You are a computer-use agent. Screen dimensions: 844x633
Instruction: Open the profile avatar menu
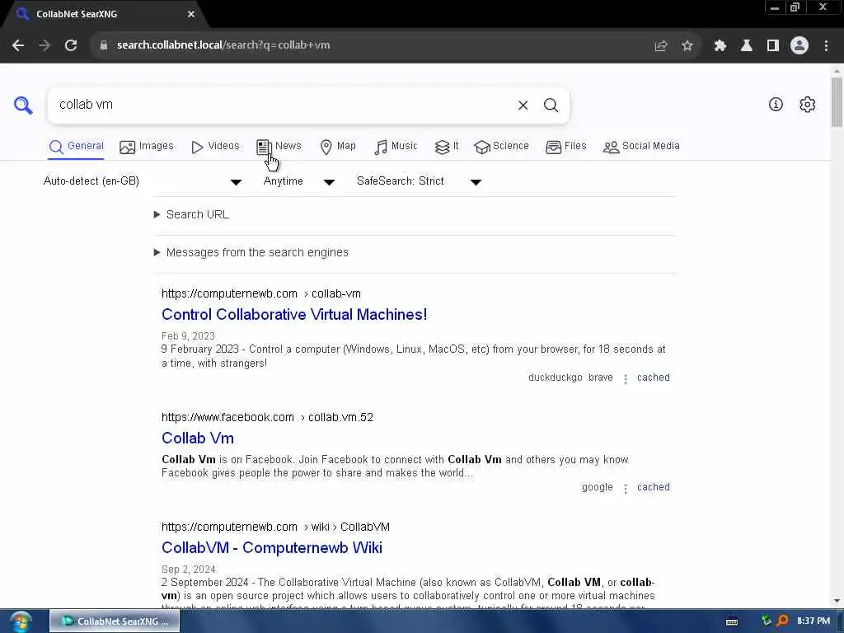pyautogui.click(x=799, y=46)
